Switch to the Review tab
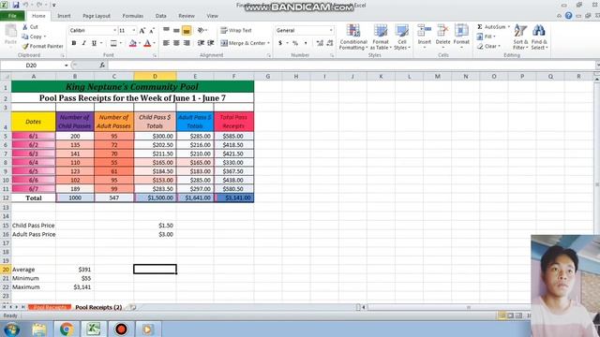This screenshot has width=600, height=337. [x=187, y=16]
